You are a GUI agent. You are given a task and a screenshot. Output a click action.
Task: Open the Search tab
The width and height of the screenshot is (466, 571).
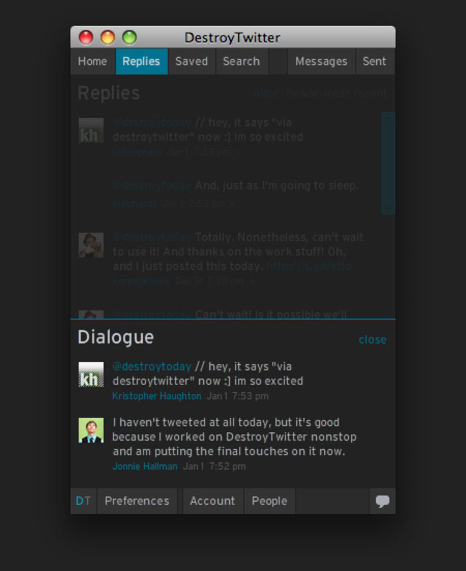click(x=242, y=61)
